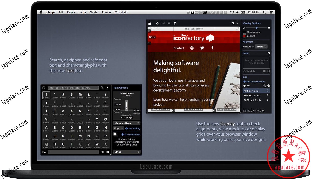312x179 pixels.
Task: Click the refresh icon in the overlay toolbar
Action: 175,23
